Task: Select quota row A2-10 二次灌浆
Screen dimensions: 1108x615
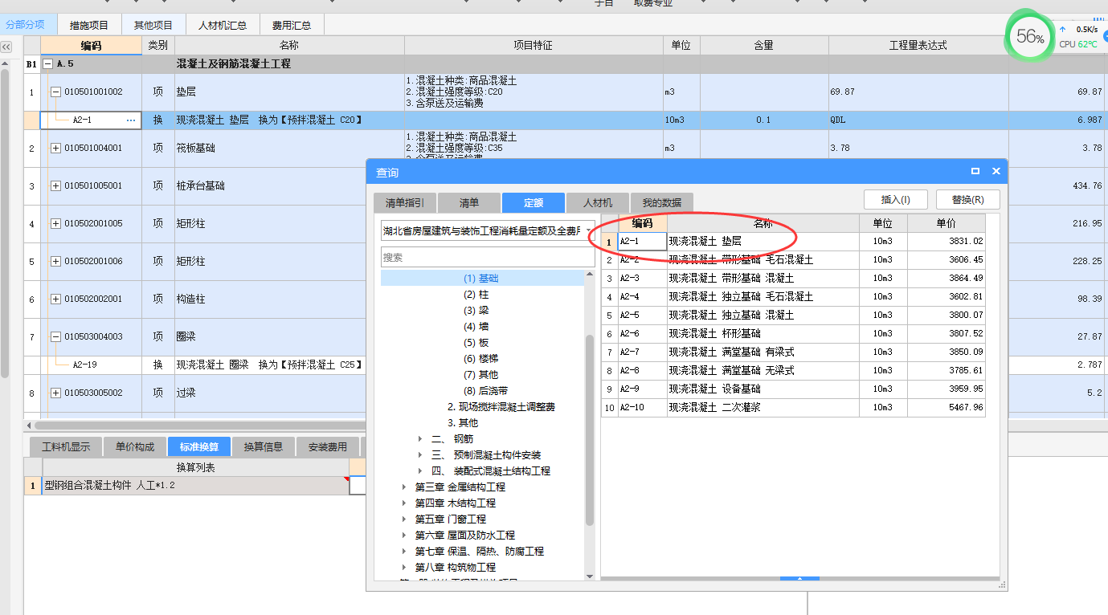Action: (x=794, y=407)
